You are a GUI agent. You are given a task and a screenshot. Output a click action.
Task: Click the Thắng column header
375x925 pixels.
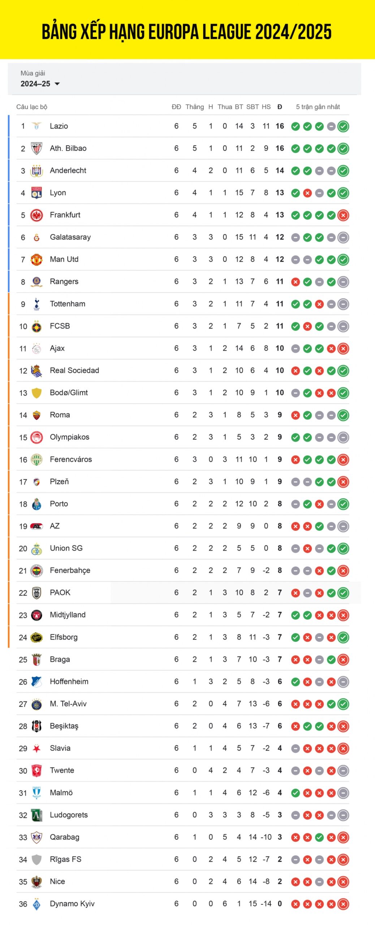(x=194, y=107)
